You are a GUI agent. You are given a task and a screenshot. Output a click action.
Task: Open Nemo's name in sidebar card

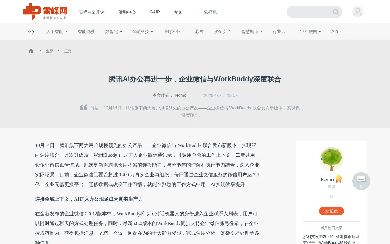[328, 180]
